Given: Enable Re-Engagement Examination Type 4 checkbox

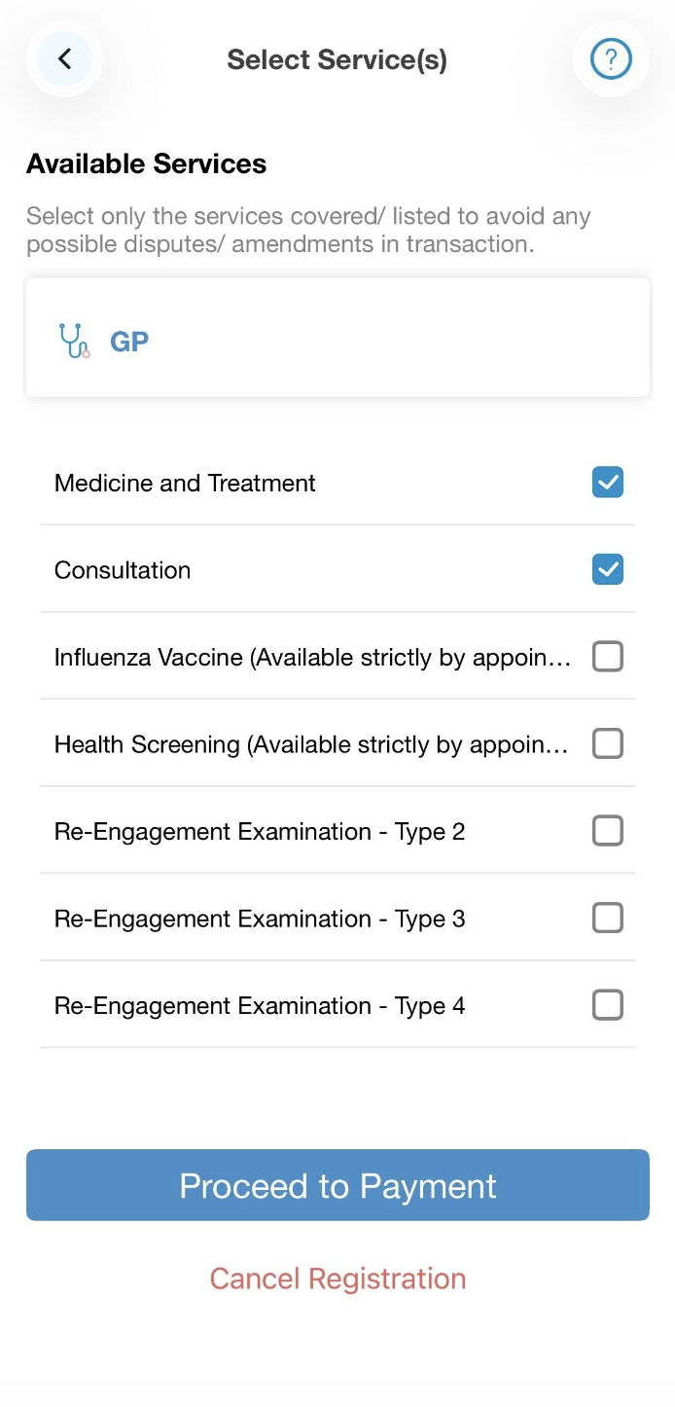Looking at the screenshot, I should [608, 1005].
